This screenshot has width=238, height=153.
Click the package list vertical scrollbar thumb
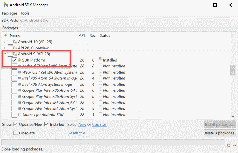tap(233, 70)
